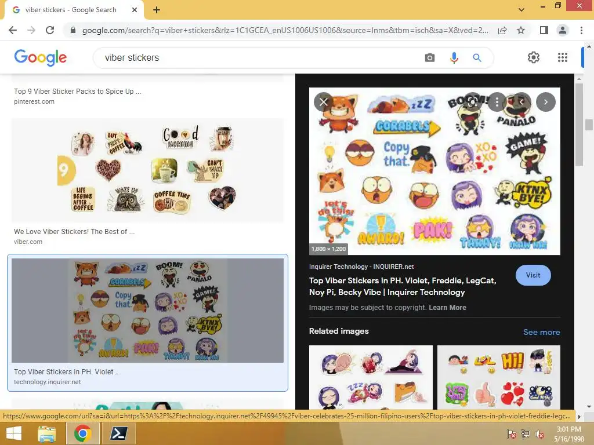The width and height of the screenshot is (594, 445).
Task: Close the image preview panel
Action: click(324, 102)
